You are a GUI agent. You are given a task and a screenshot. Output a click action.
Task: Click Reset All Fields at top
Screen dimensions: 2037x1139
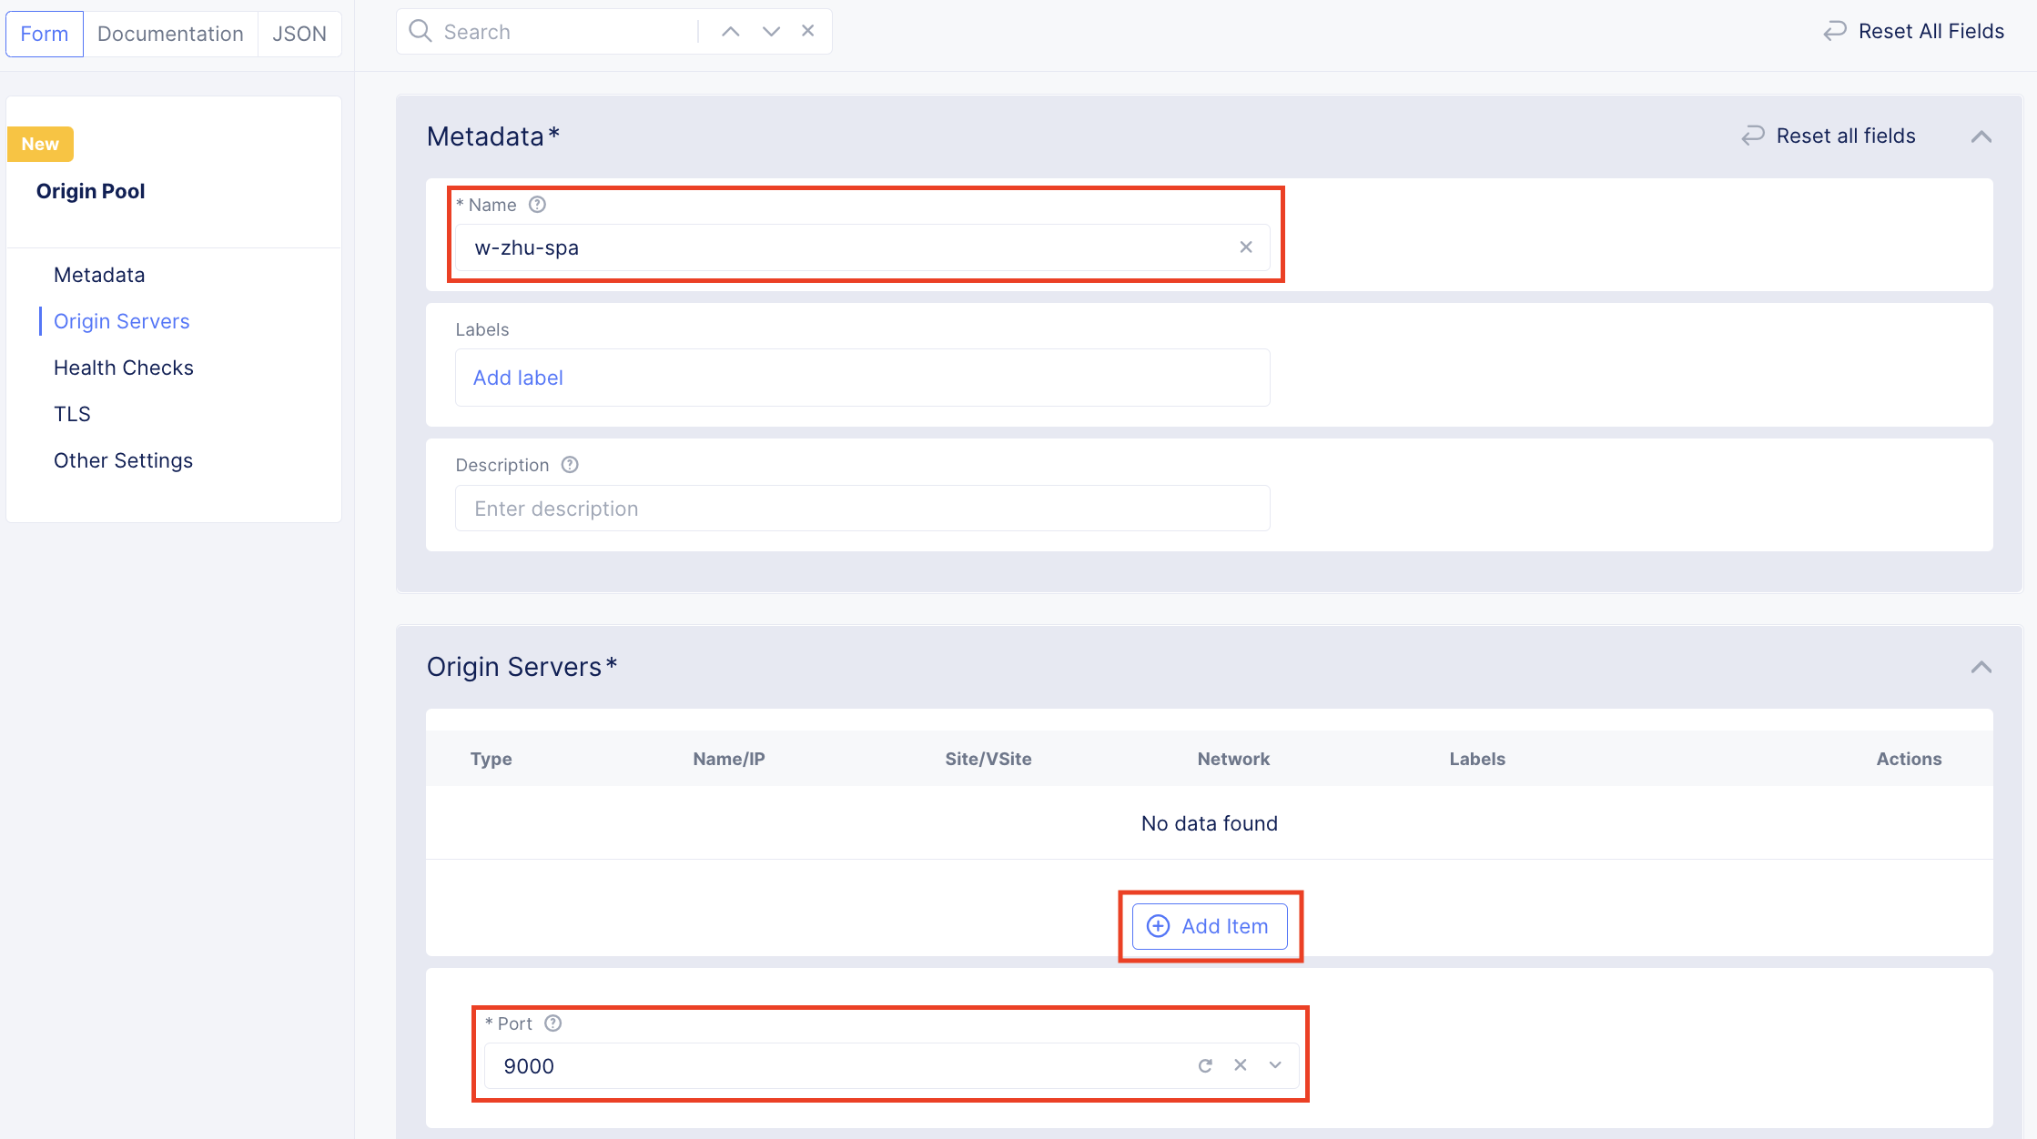(x=1913, y=32)
